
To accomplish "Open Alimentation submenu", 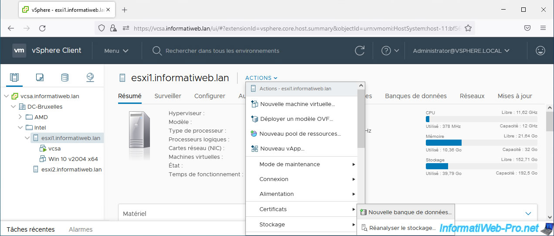I will pos(302,194).
